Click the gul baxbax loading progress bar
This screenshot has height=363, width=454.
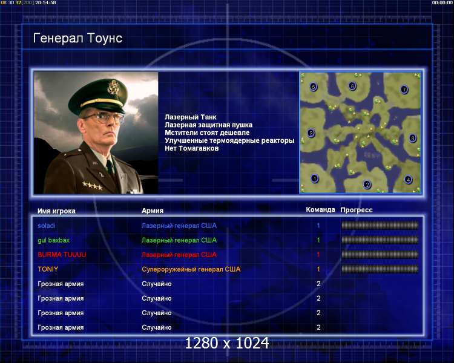380,240
